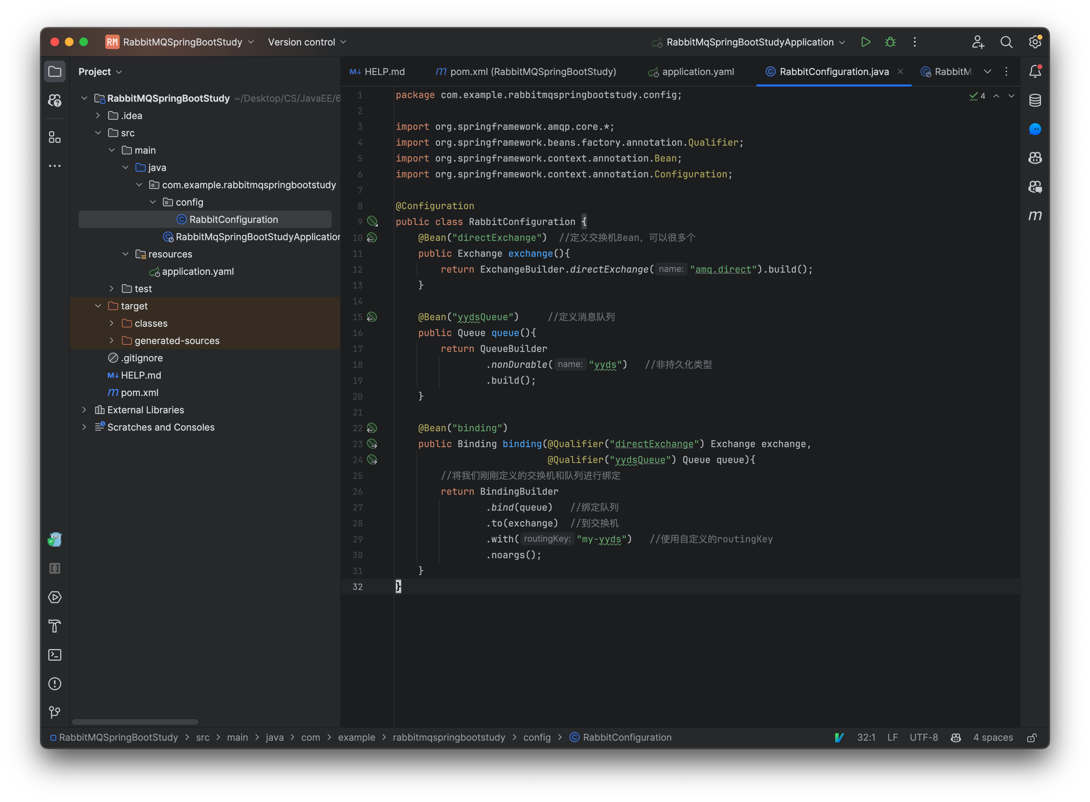Select pom.xml in the project tree
This screenshot has width=1090, height=802.
coord(139,392)
